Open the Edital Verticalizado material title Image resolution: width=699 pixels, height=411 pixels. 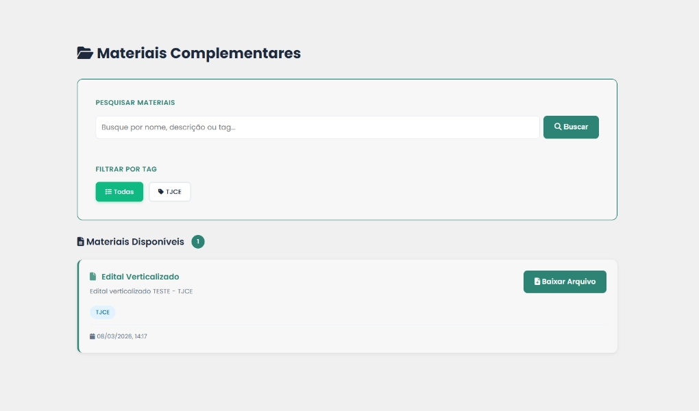coord(140,277)
